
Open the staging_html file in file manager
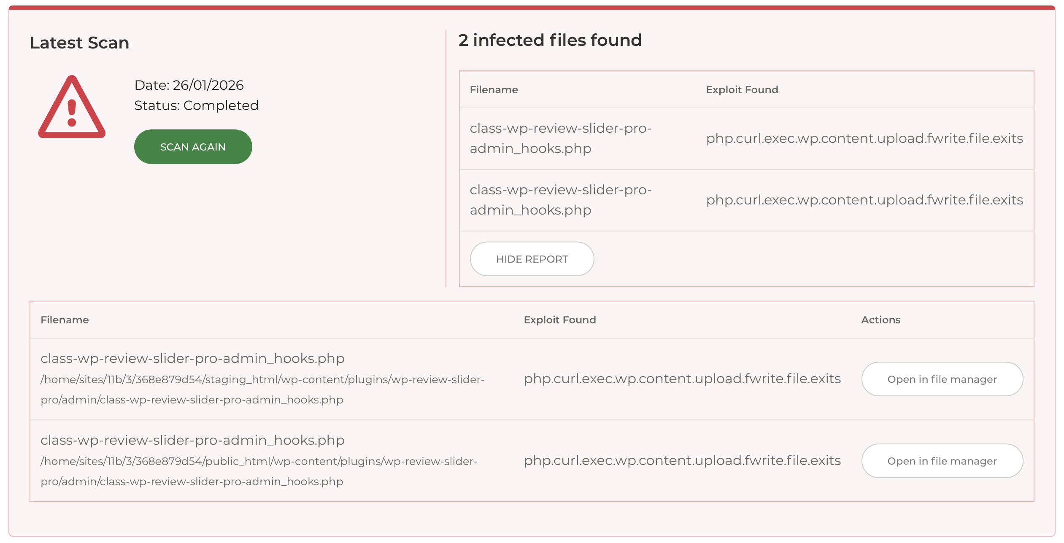[x=942, y=379]
